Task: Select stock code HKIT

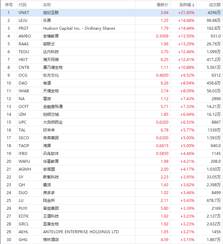Action: pyautogui.click(x=23, y=60)
